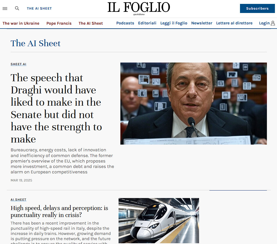Open the Editoriali section
Screen dimensions: 277x244
147,23
